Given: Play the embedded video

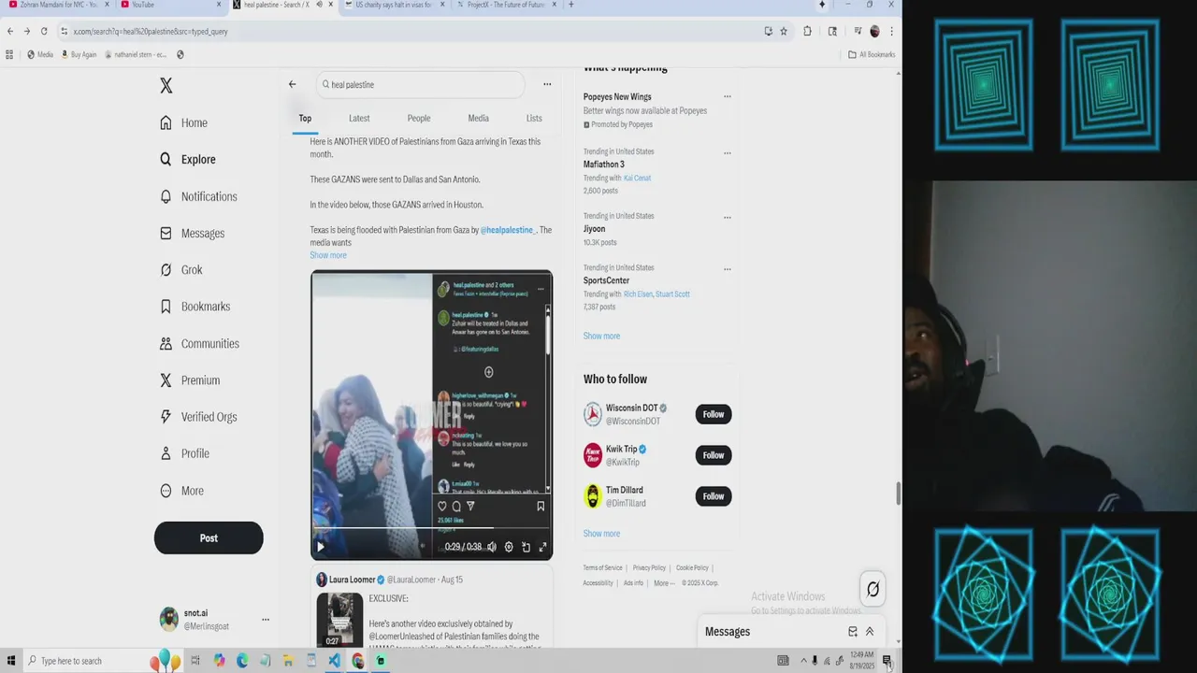Looking at the screenshot, I should (321, 547).
